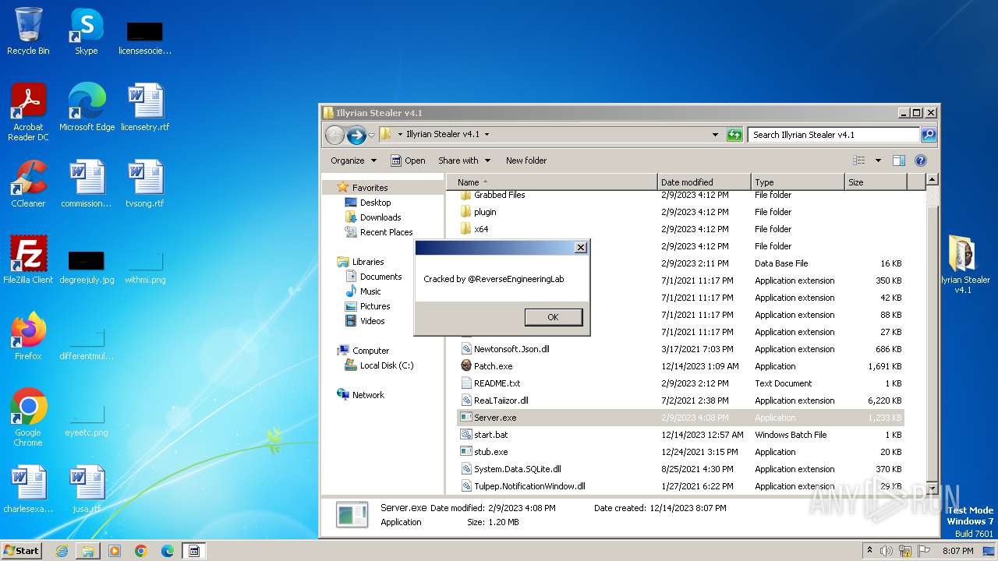Click the Explorer Forward navigation button

tap(356, 135)
